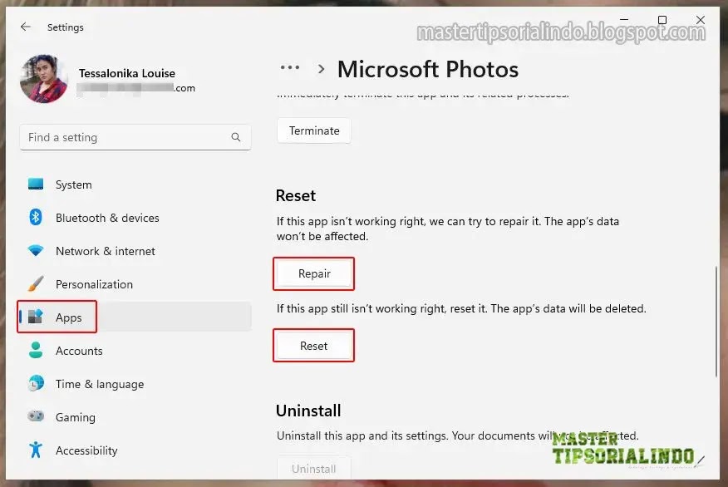Click the Accounts person icon

tap(36, 350)
